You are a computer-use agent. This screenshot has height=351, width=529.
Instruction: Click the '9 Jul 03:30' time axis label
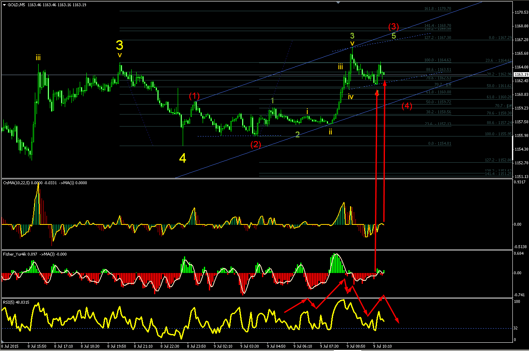249,346
